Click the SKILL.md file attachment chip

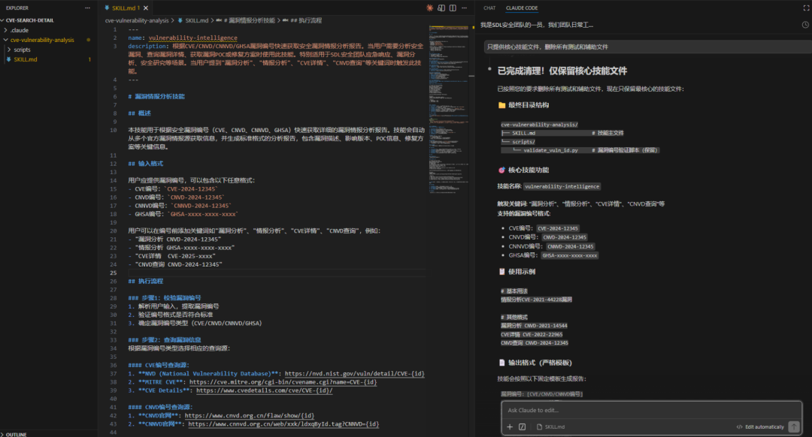(x=550, y=426)
